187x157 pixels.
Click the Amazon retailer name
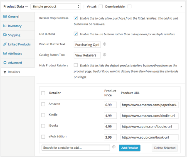click(54, 104)
